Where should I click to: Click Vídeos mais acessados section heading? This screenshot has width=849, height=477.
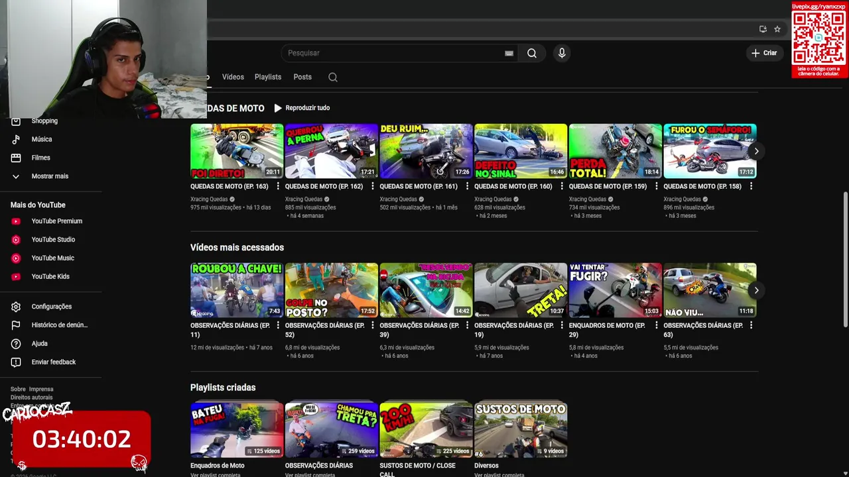tap(237, 247)
